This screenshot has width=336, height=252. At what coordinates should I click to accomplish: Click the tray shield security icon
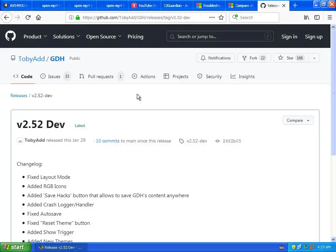294,247
